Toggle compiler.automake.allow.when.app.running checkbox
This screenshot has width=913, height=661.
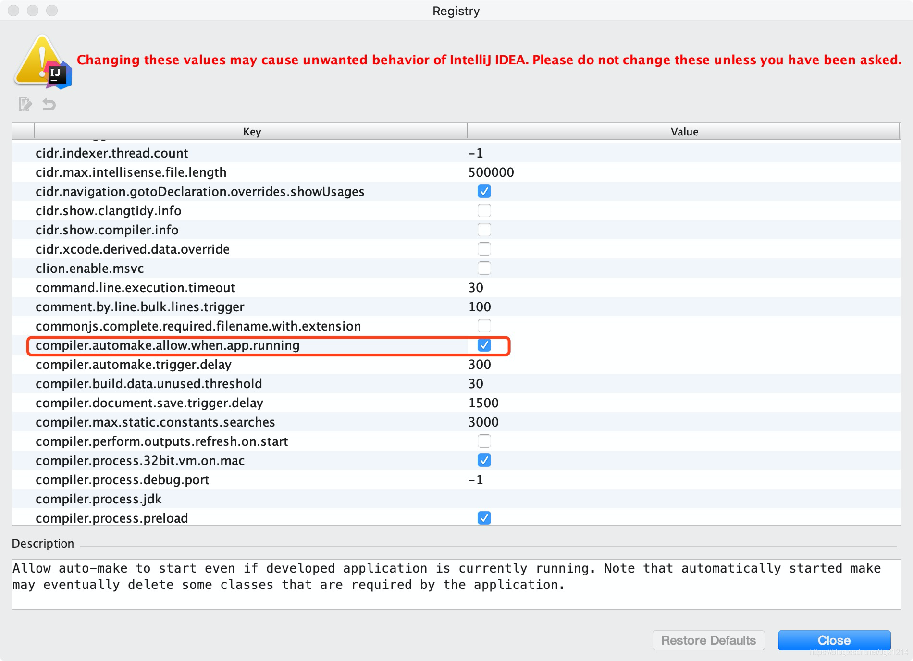tap(484, 345)
